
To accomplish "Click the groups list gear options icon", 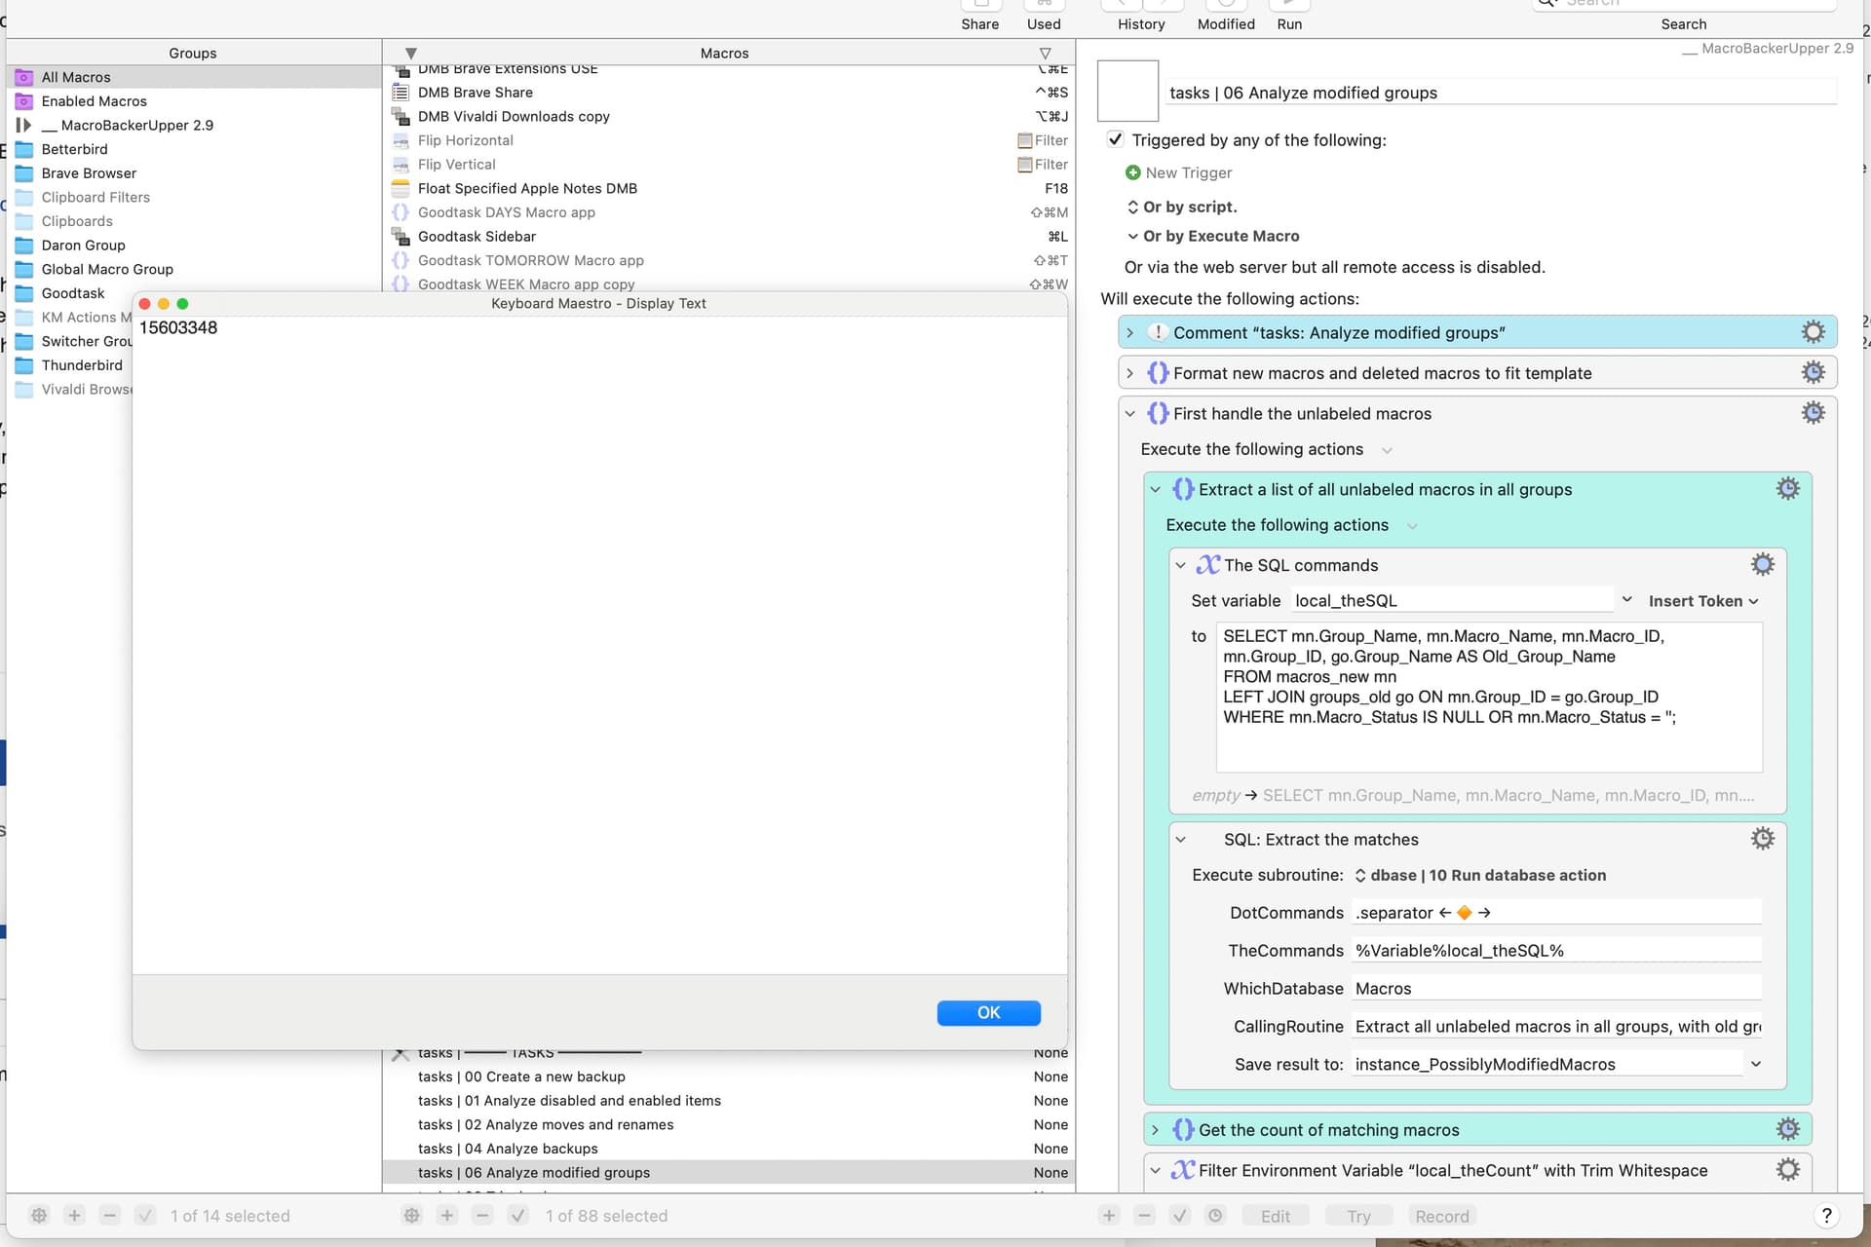I will click(39, 1216).
